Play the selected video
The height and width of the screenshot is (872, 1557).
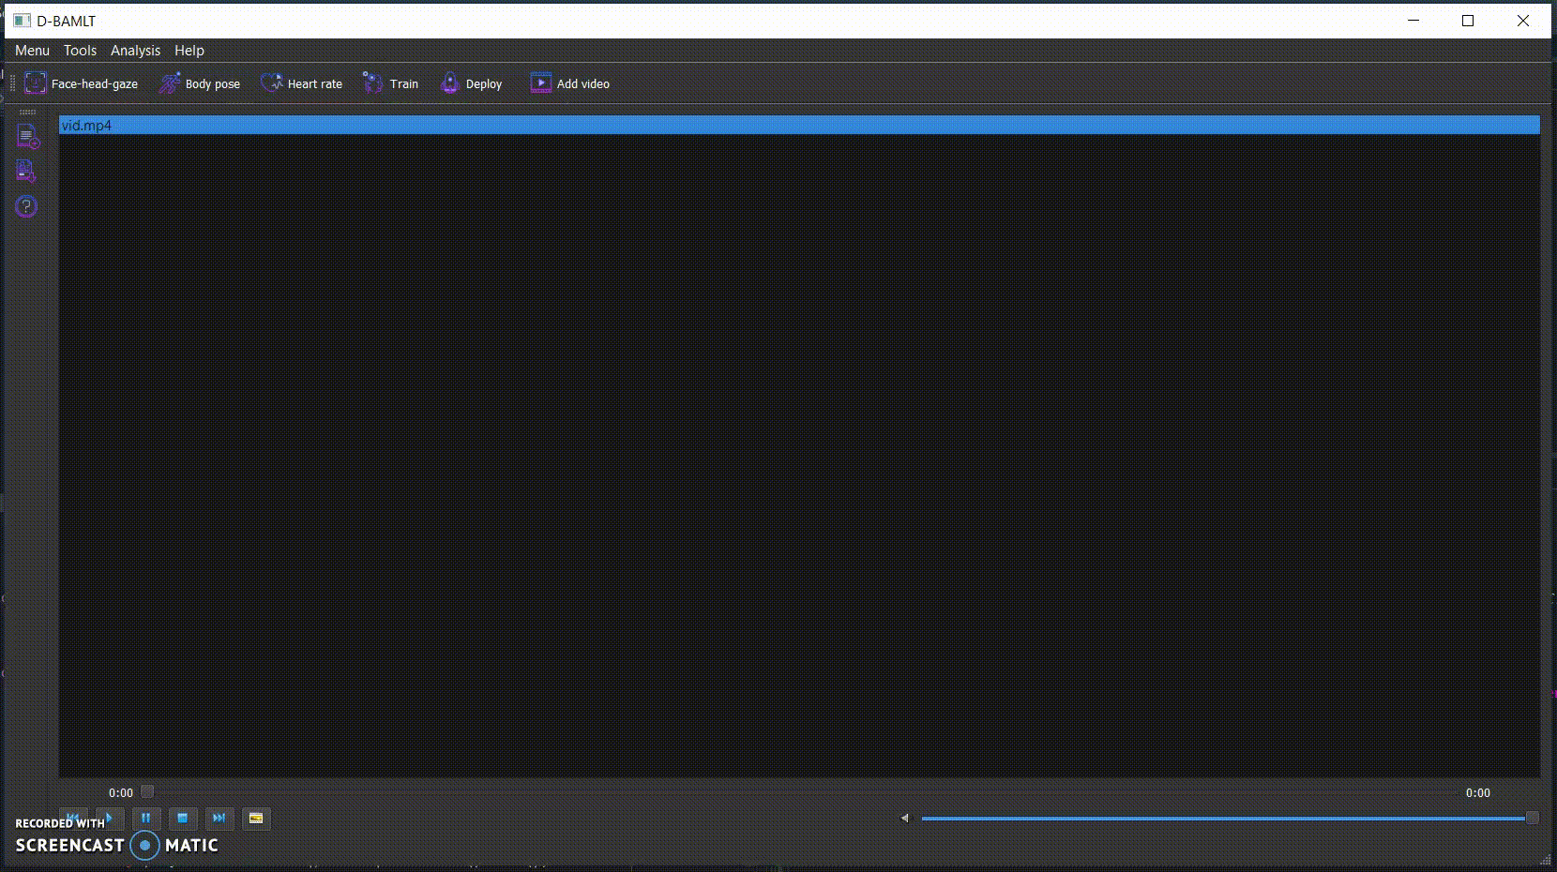pos(110,819)
